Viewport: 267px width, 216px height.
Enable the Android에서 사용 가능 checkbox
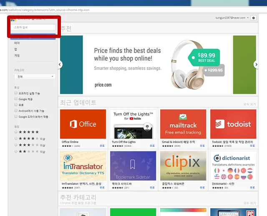tap(16, 111)
